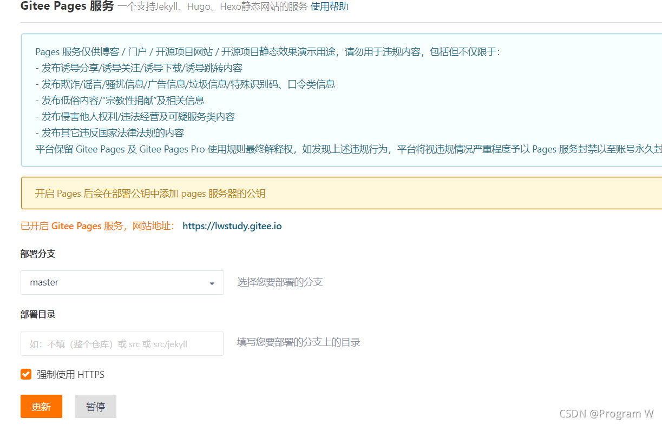This screenshot has height=425, width=662.
Task: Click the 一个支持Jekyll、Hugo、Hexo静态网站的服务 subtitle
Action: (213, 6)
